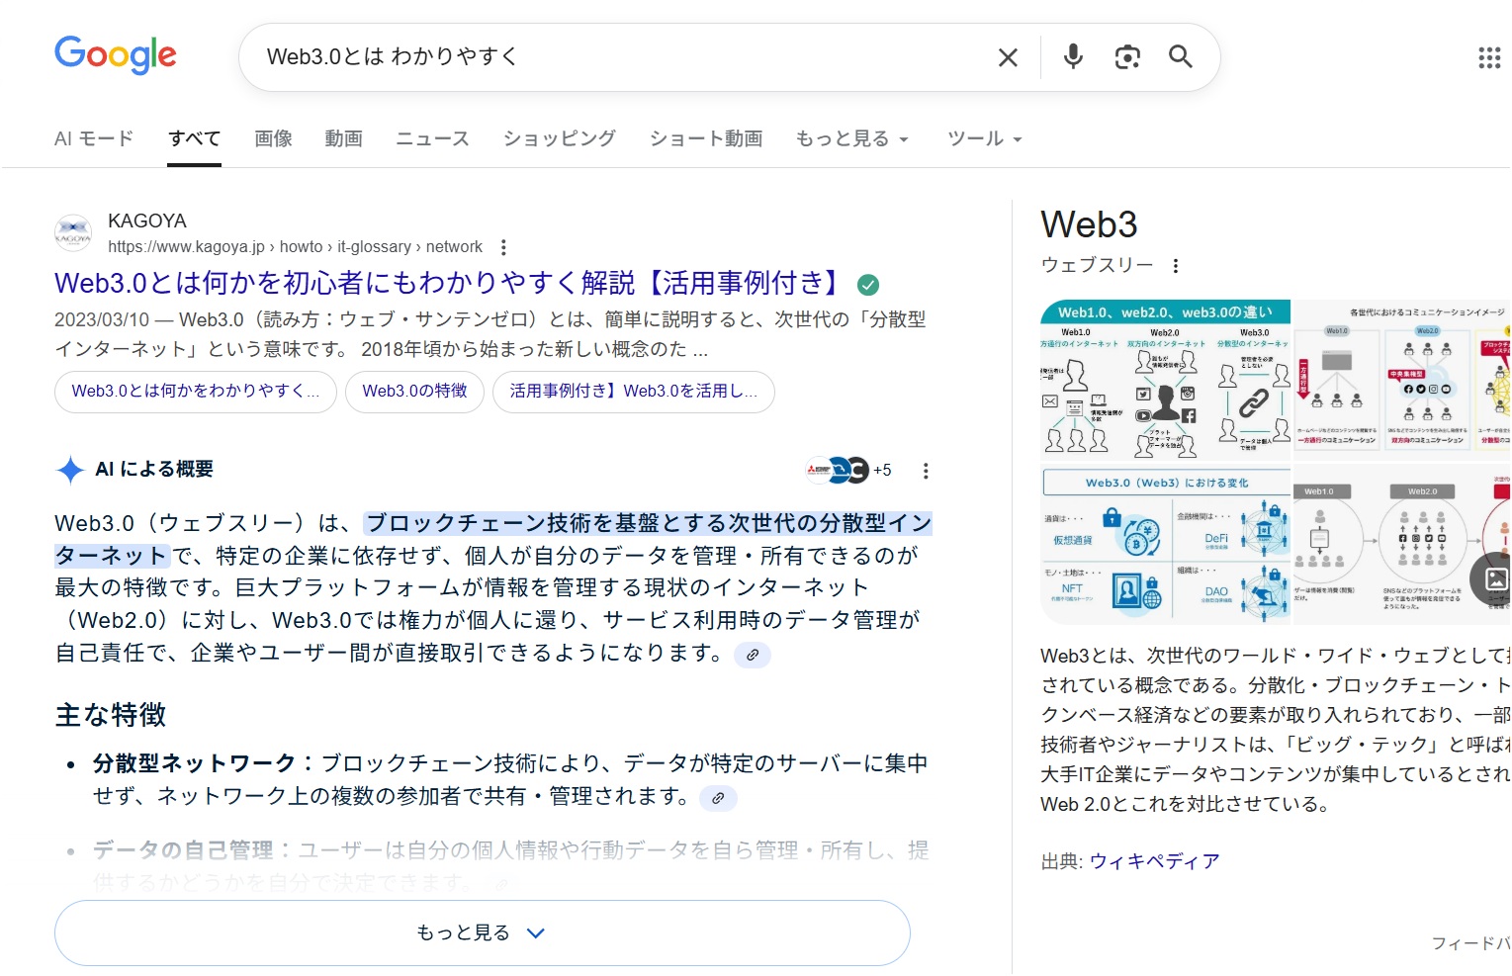Open AI overview three-dot options

point(926,471)
